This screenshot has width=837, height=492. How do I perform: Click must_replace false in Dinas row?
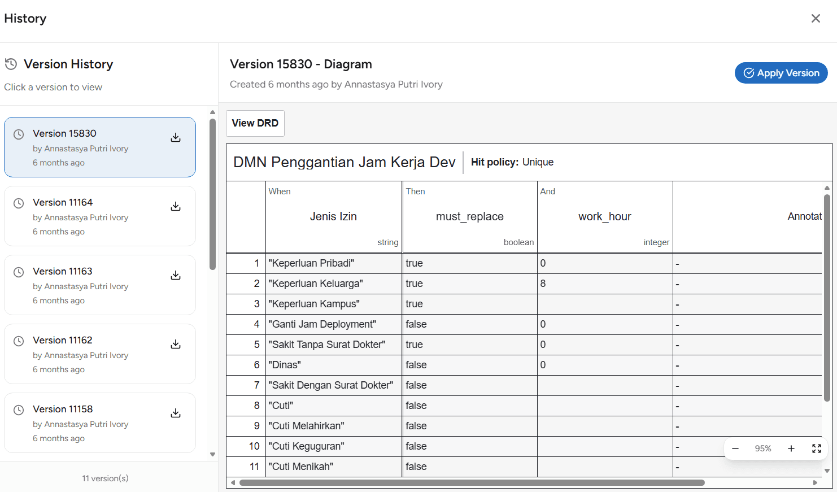coord(470,365)
